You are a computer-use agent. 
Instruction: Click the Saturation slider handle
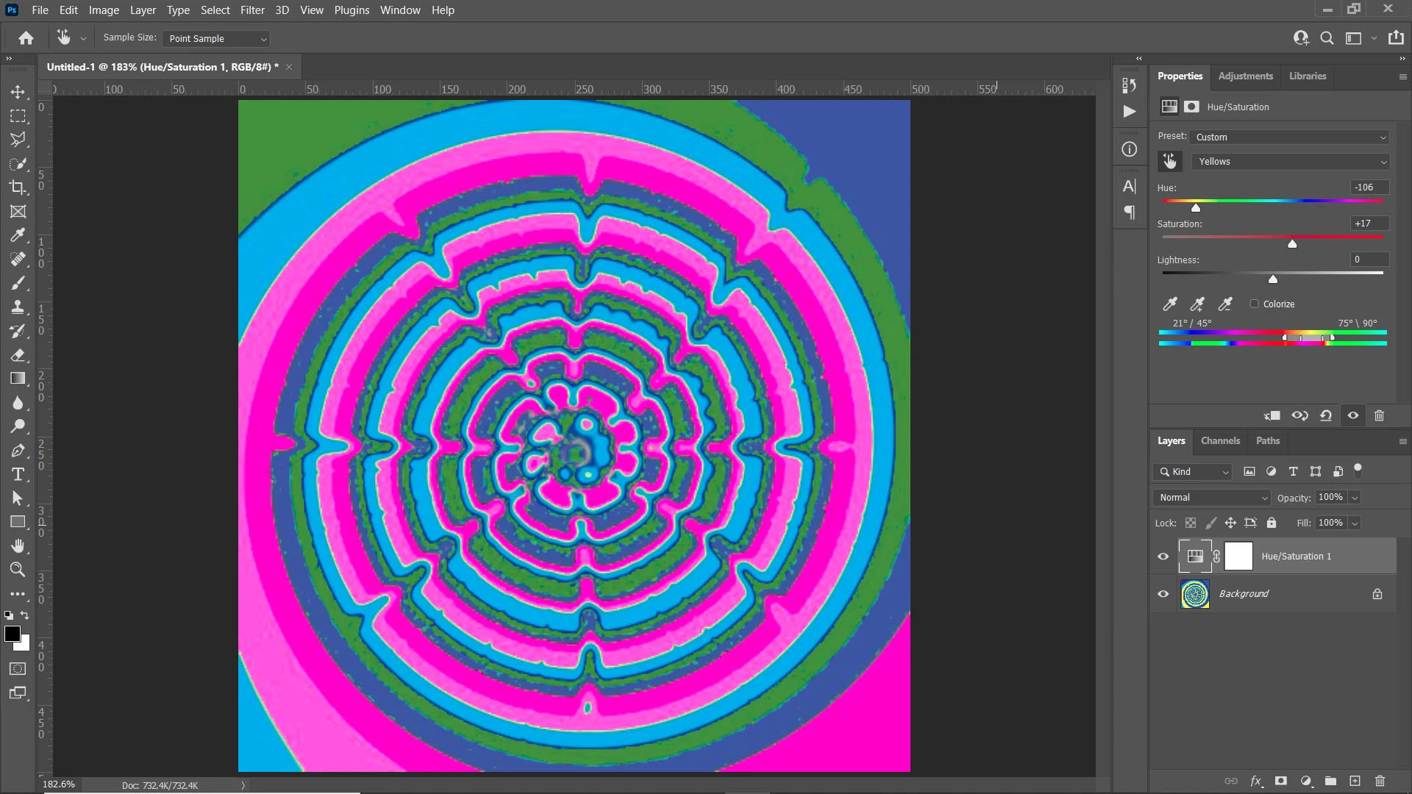1292,244
